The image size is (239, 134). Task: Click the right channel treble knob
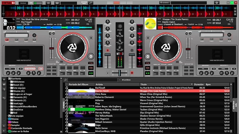[x=132, y=21]
